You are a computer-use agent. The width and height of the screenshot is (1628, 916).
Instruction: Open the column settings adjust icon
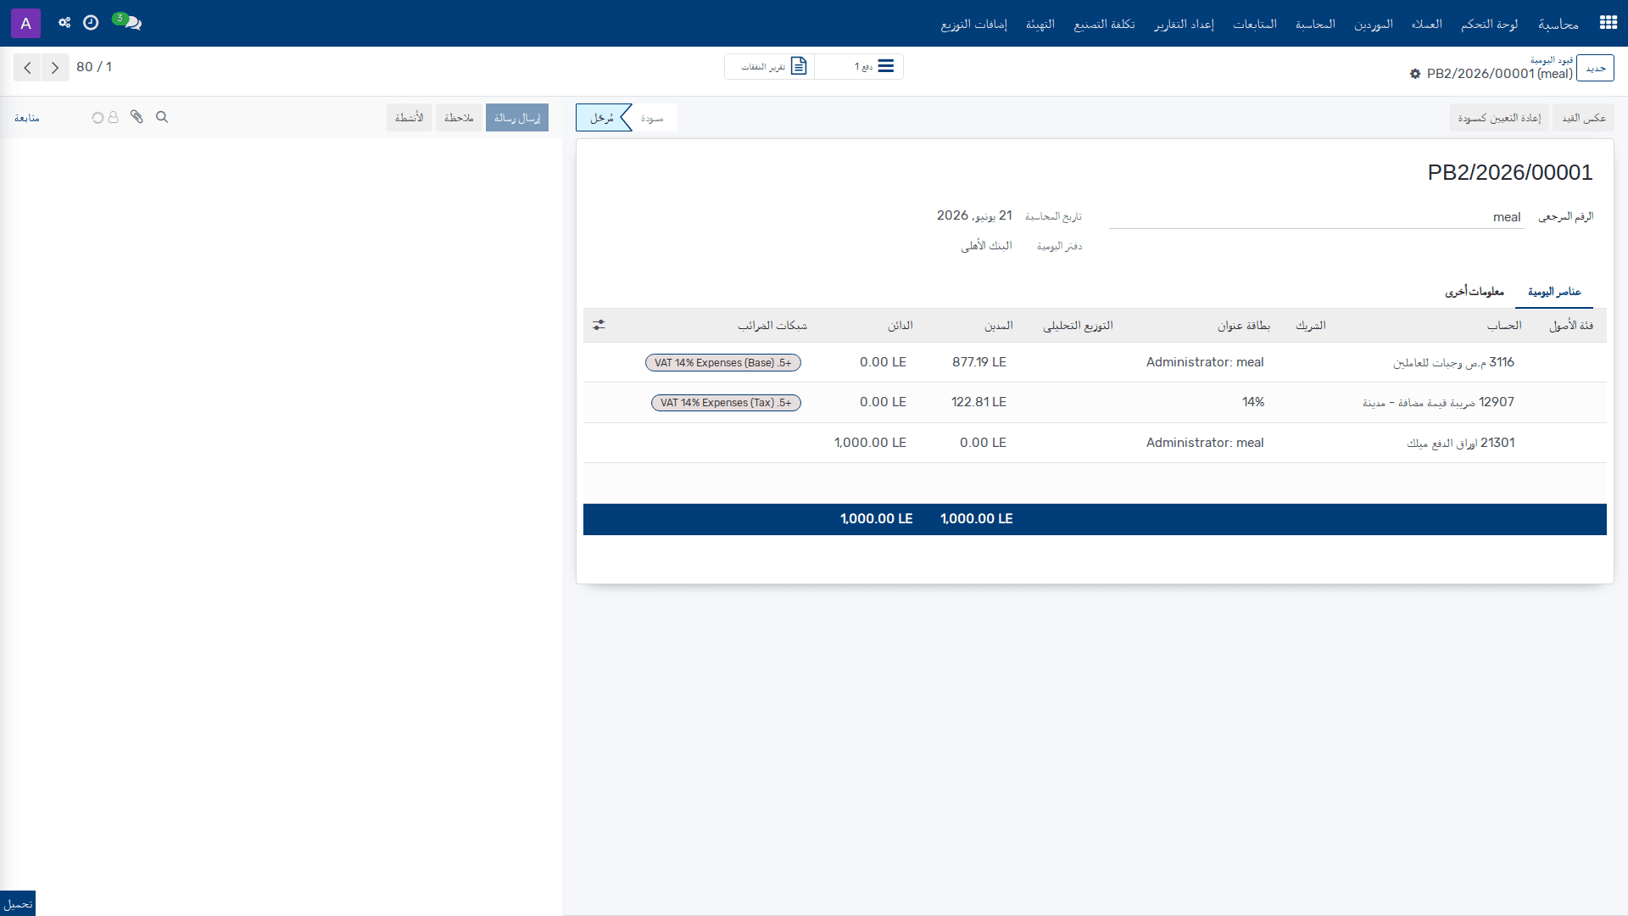(x=599, y=325)
